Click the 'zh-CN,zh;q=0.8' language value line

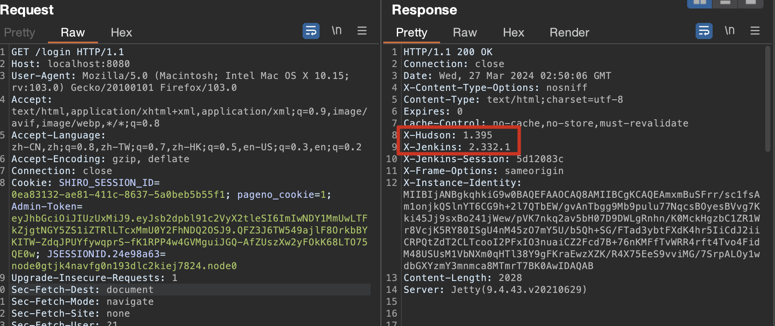pyautogui.click(x=186, y=147)
